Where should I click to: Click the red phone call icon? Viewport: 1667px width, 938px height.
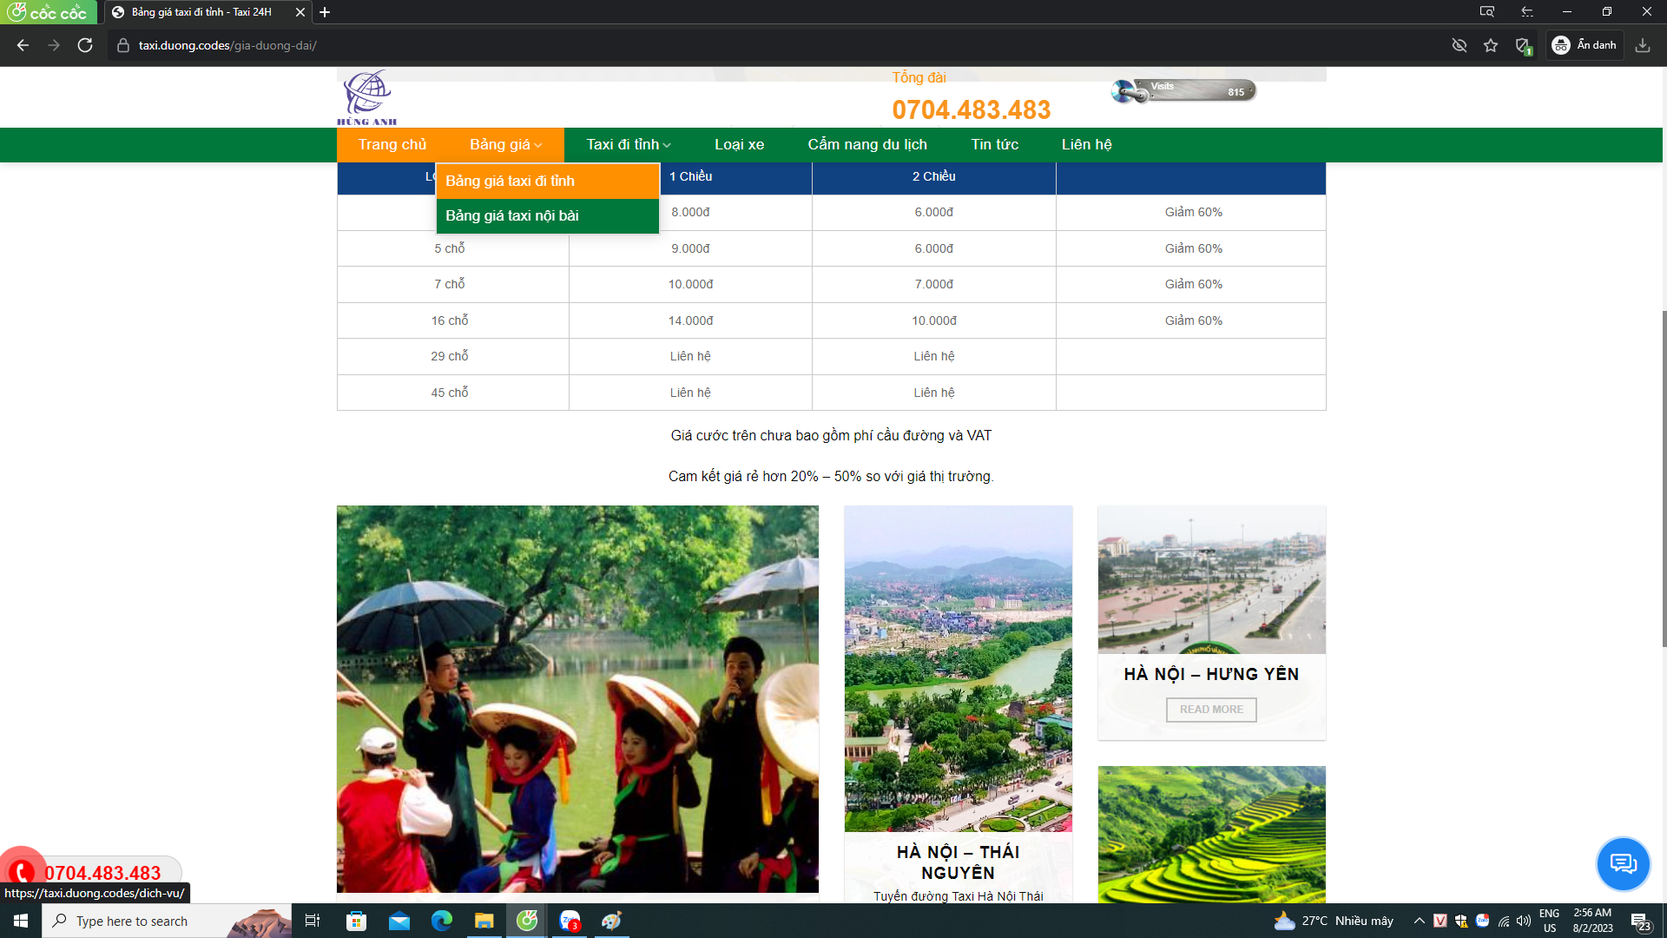coord(22,871)
